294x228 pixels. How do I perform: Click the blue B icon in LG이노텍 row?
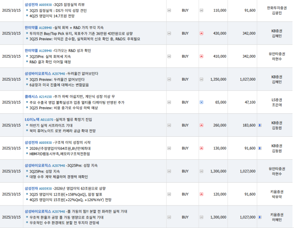[x=260, y=125]
